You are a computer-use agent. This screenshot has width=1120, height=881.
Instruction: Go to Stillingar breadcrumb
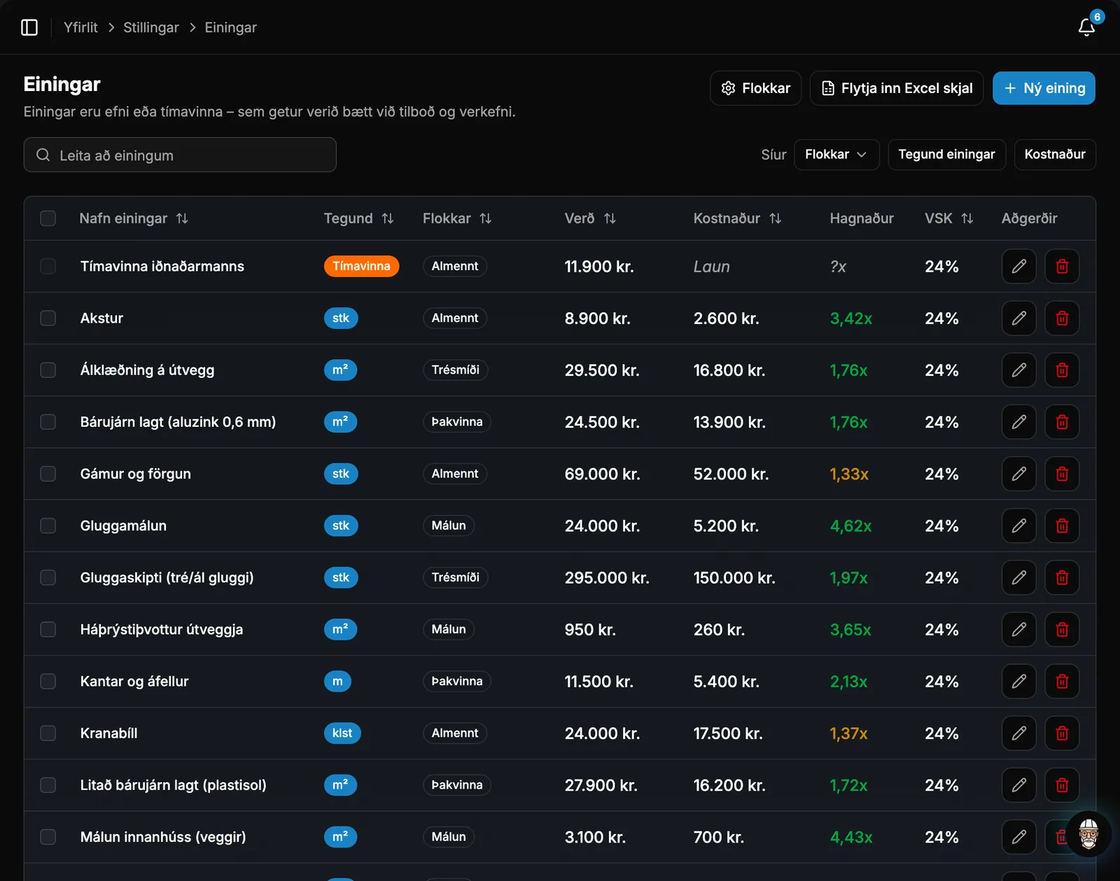coord(151,27)
